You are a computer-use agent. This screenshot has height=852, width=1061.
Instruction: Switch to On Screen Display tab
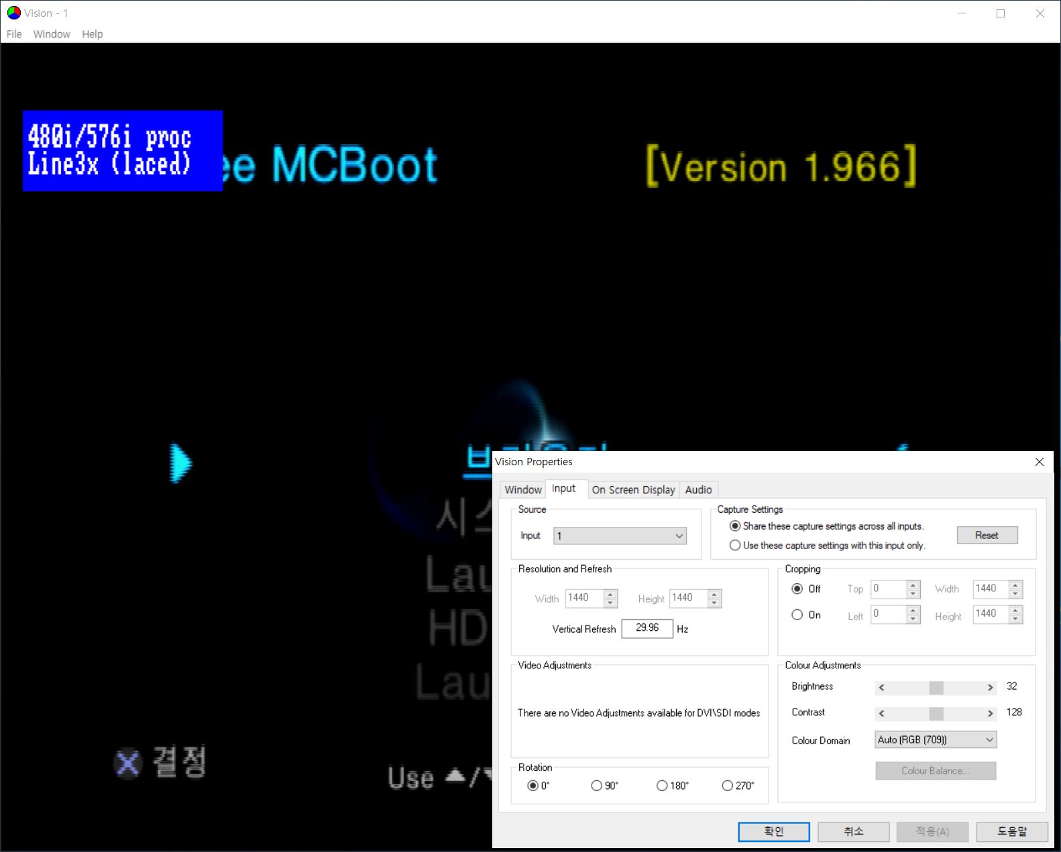(634, 490)
